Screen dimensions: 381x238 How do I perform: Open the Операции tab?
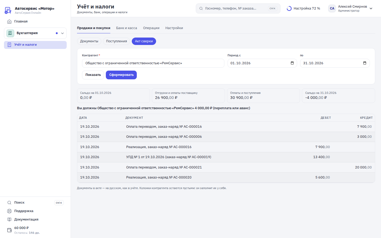tap(151, 28)
